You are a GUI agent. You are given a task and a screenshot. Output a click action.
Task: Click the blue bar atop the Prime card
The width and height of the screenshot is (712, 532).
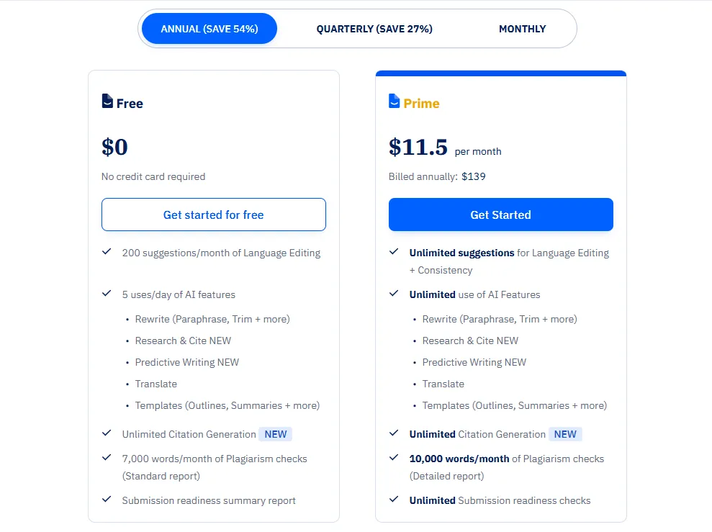(500, 73)
